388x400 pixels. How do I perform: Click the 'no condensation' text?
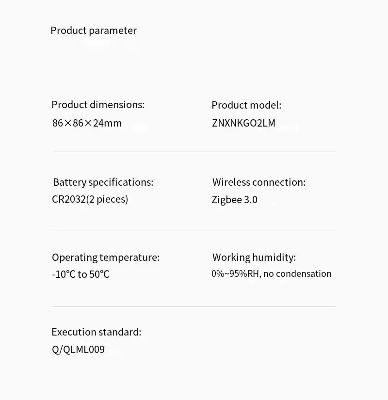click(297, 274)
